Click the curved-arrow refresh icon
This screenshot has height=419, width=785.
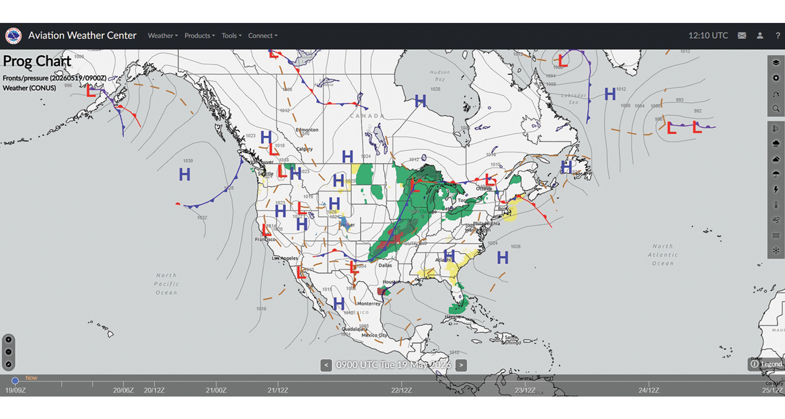pos(776,93)
